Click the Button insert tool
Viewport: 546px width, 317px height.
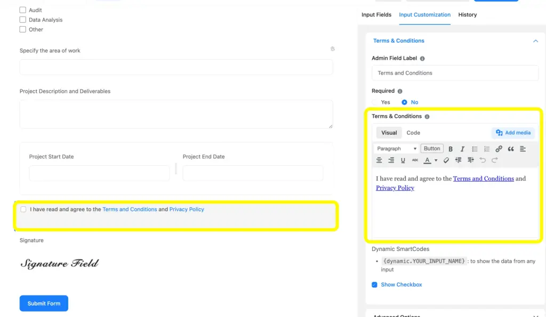(432, 149)
